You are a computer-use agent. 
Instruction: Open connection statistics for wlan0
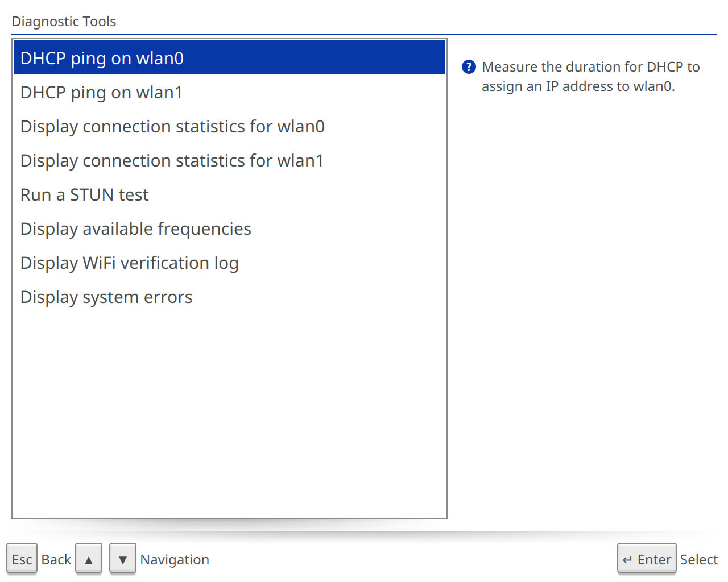click(229, 126)
